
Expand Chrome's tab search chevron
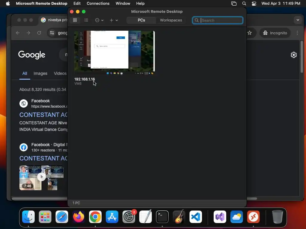point(298,20)
